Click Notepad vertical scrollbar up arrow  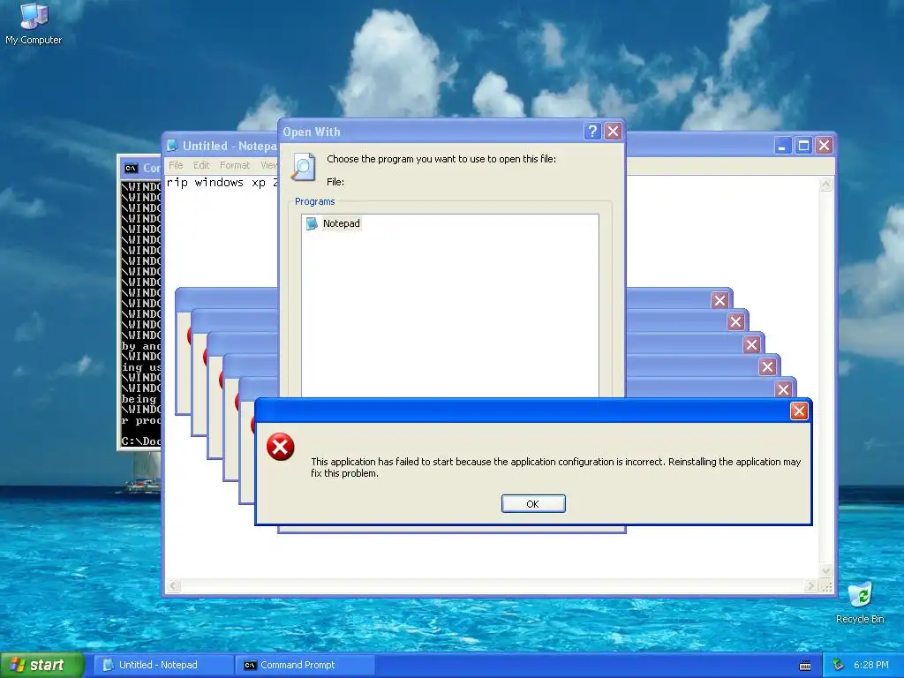[x=825, y=185]
